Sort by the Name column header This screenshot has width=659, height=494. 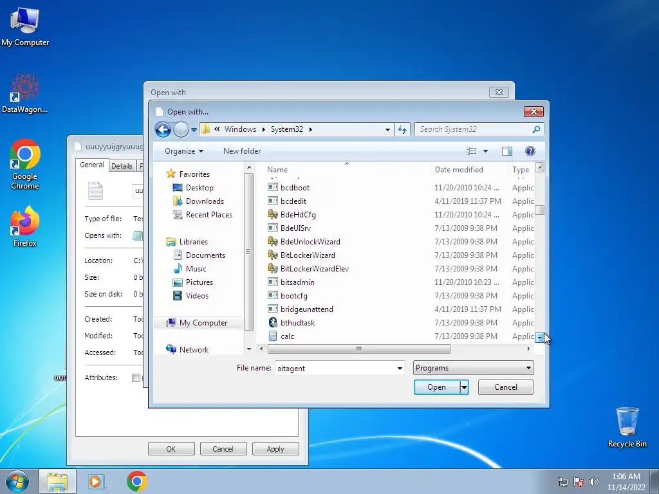click(x=277, y=170)
